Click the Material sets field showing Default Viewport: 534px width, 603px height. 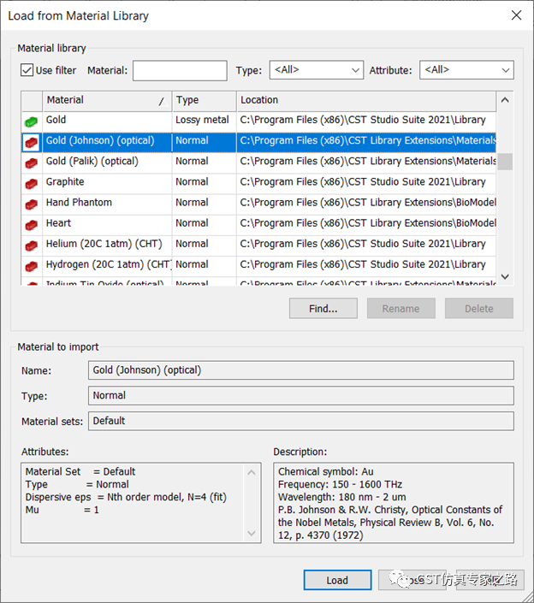coord(301,421)
